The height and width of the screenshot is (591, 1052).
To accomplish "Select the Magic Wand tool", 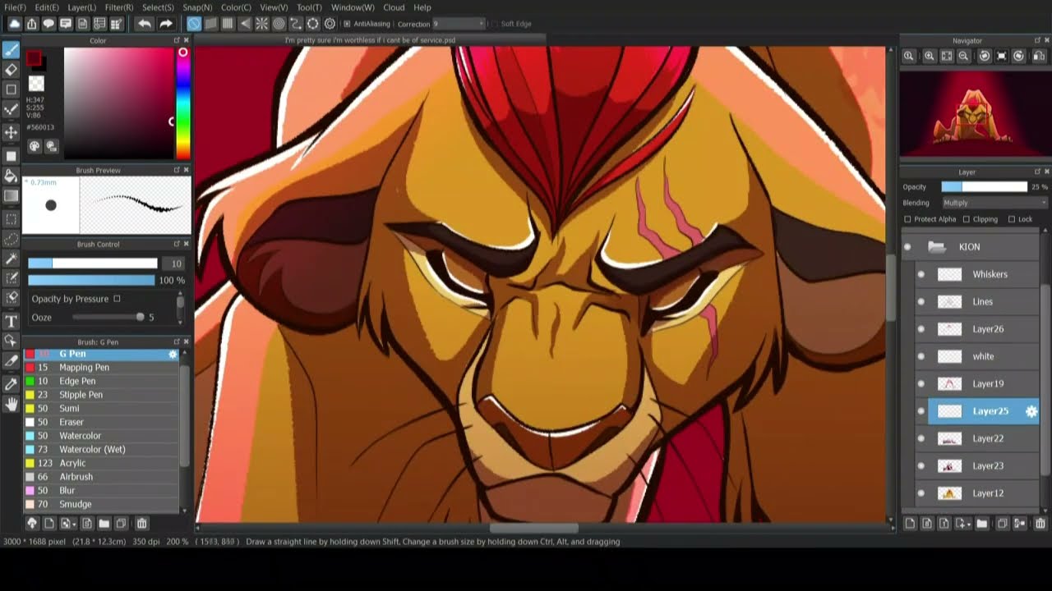I will 11,258.
